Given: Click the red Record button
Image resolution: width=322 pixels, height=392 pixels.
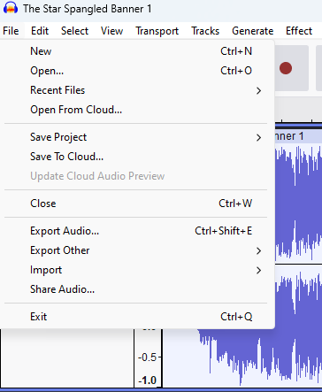Looking at the screenshot, I should 286,68.
